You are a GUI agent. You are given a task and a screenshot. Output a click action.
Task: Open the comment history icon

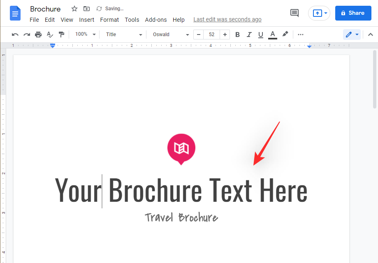pyautogui.click(x=295, y=13)
